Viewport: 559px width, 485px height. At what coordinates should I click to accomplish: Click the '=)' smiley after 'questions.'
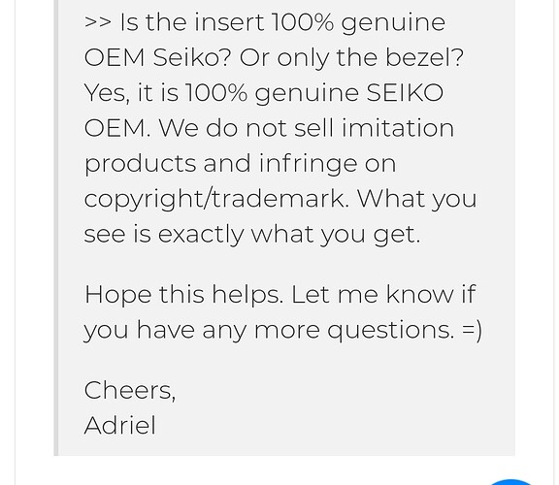click(472, 330)
